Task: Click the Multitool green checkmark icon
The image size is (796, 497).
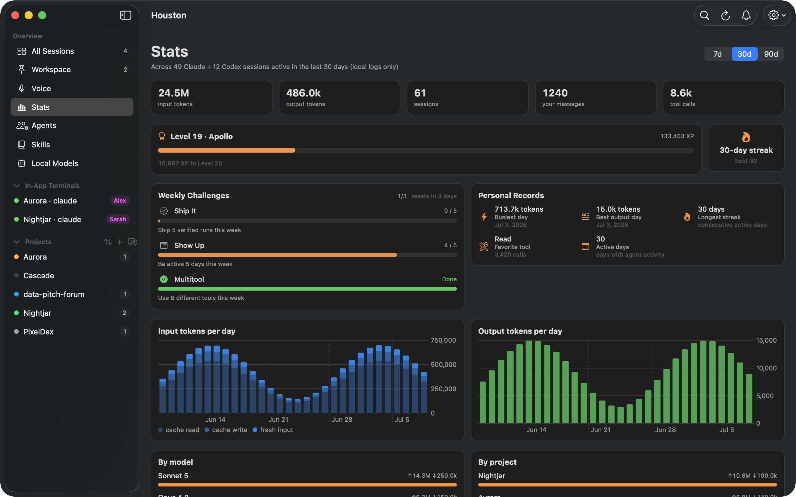Action: pos(164,279)
